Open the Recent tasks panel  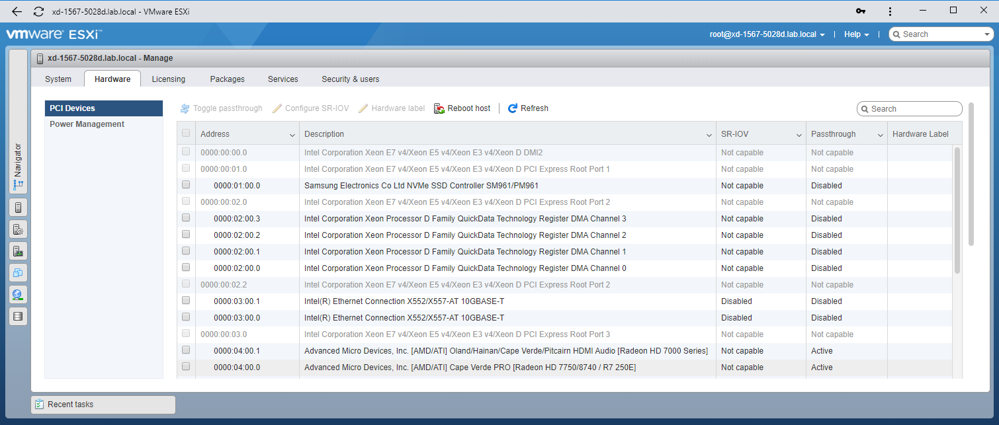click(x=103, y=405)
